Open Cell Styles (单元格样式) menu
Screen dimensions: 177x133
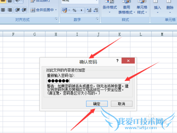tap(142, 7)
